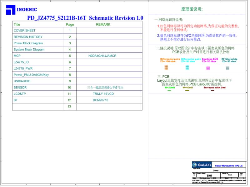Click the W>40mil label
The height and width of the screenshot is (187, 250).
click(x=188, y=88)
